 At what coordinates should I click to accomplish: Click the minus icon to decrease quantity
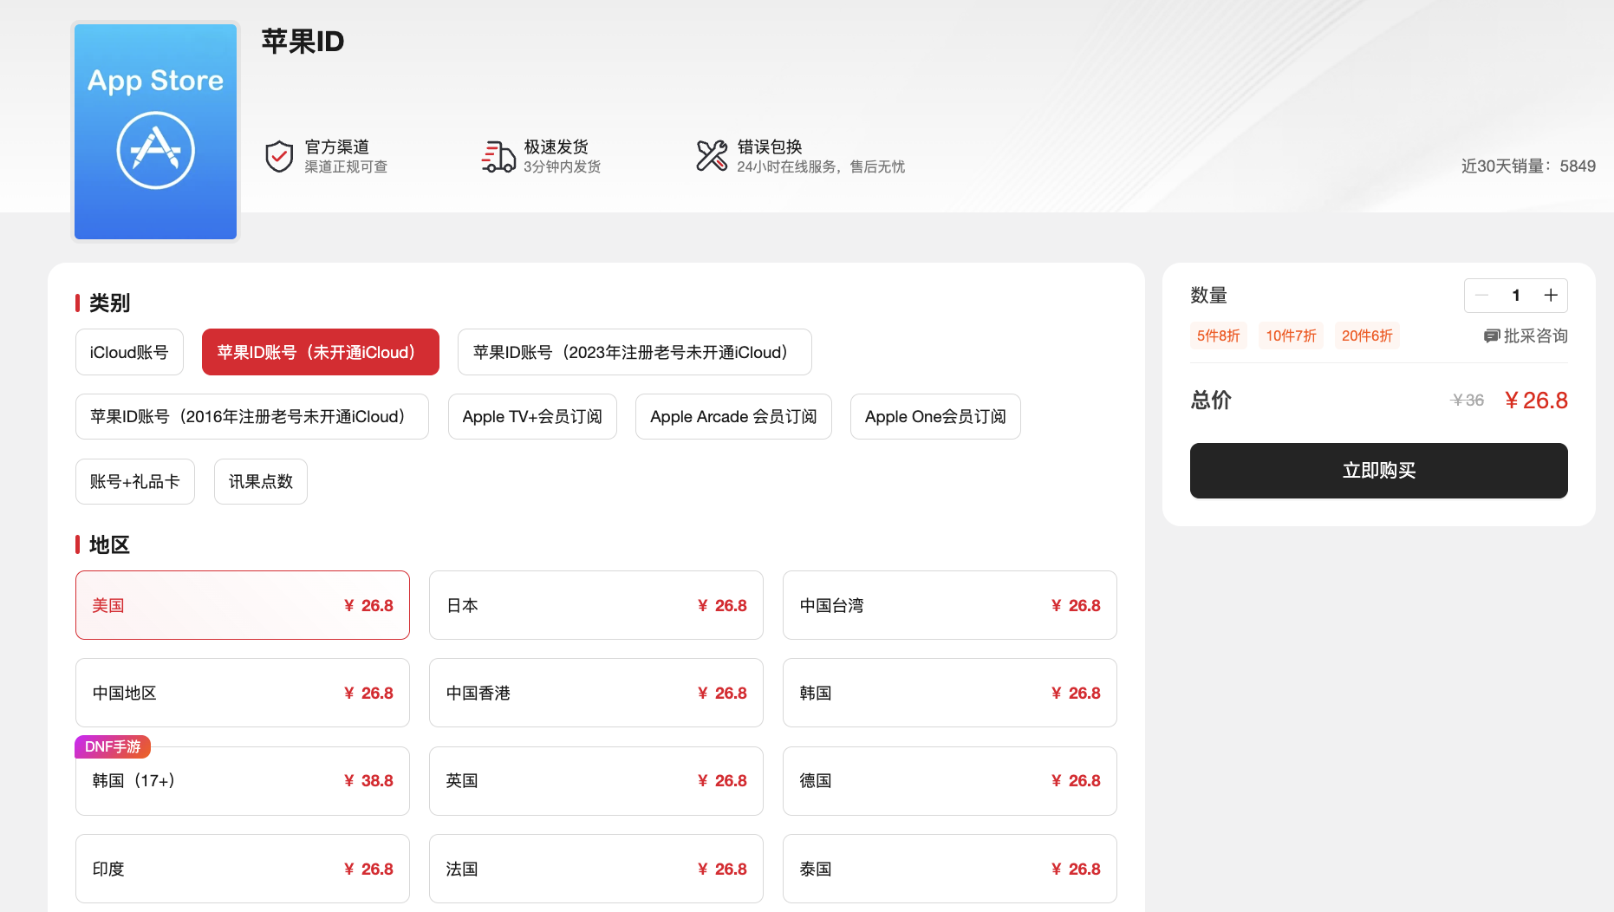tap(1481, 295)
